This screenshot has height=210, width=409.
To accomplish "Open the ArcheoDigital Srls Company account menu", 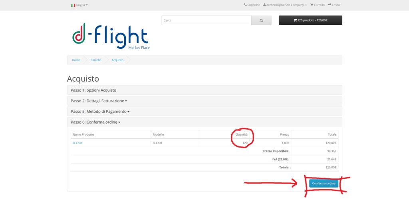I will (x=285, y=5).
